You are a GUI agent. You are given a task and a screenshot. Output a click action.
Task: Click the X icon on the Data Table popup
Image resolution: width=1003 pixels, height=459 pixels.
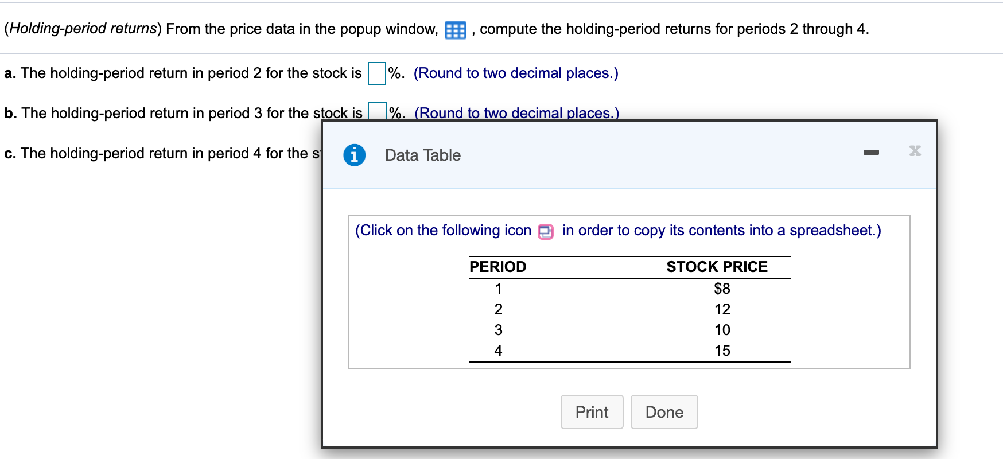tap(916, 151)
